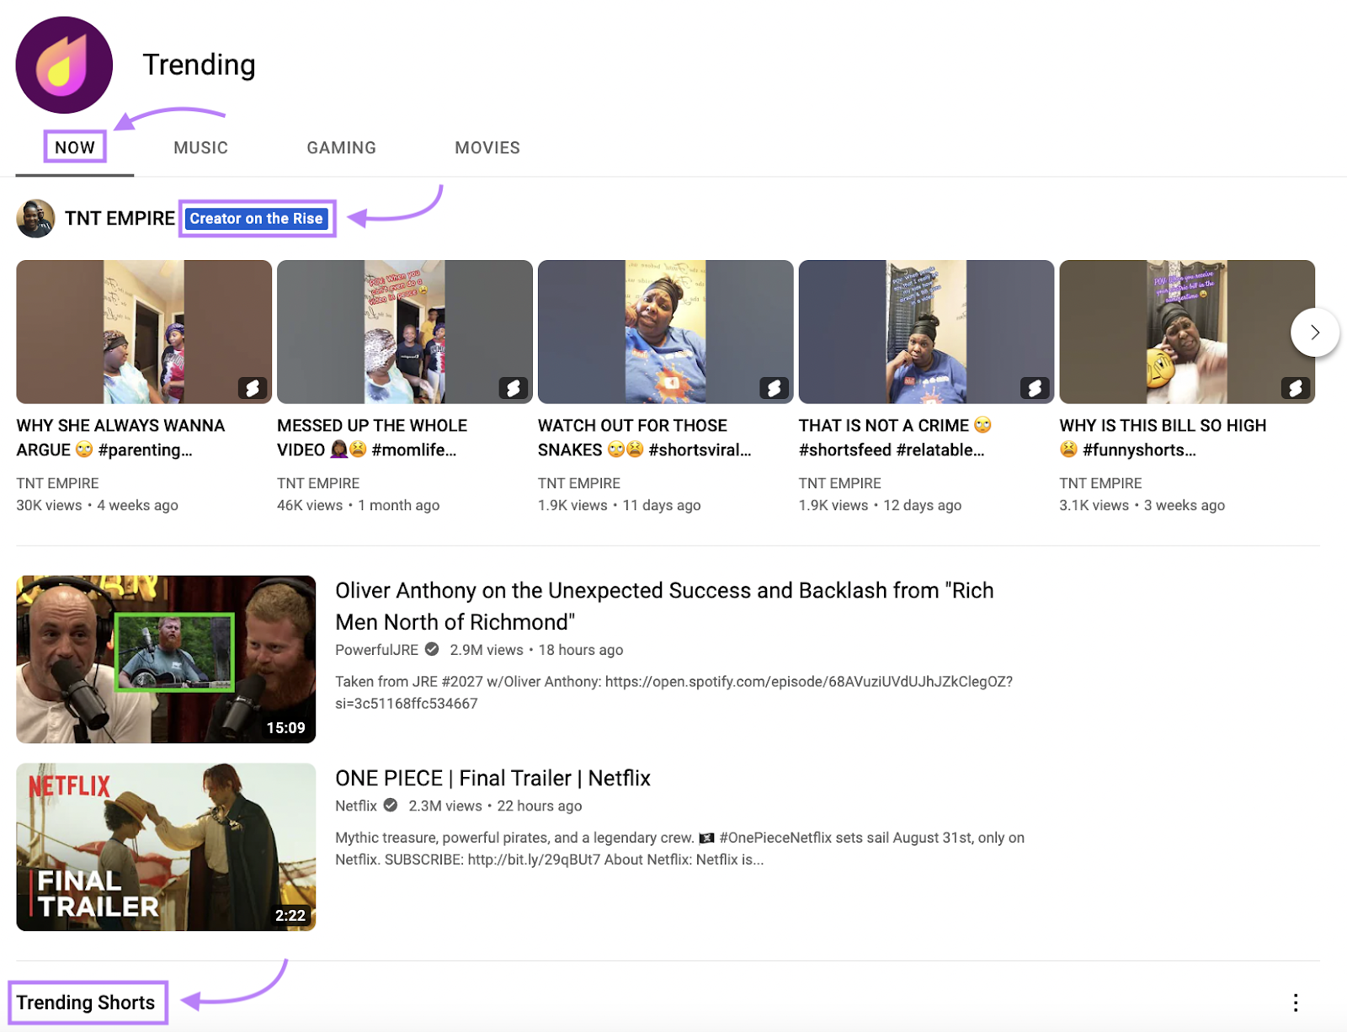Open the Oliver Anthony JRE video thumbnail
The width and height of the screenshot is (1347, 1032).
click(x=166, y=659)
